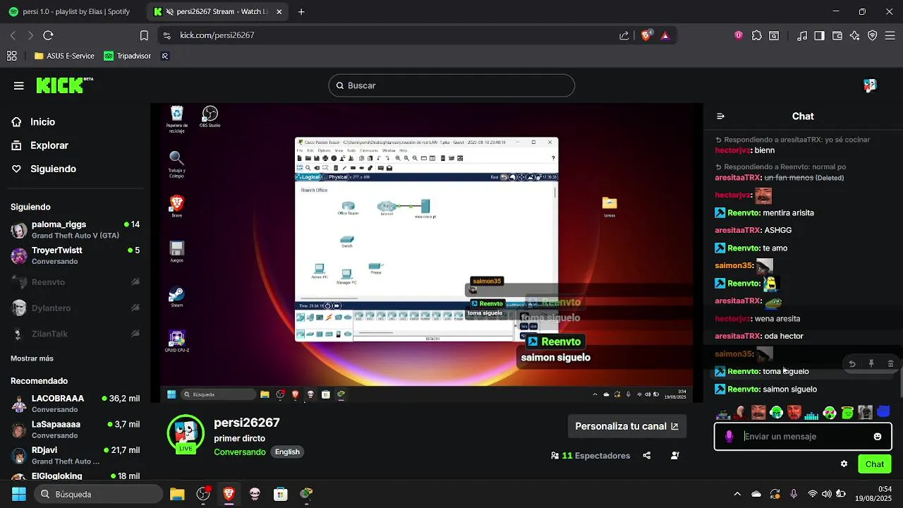Click the Conversando category link
The image size is (903, 508).
[x=240, y=452]
